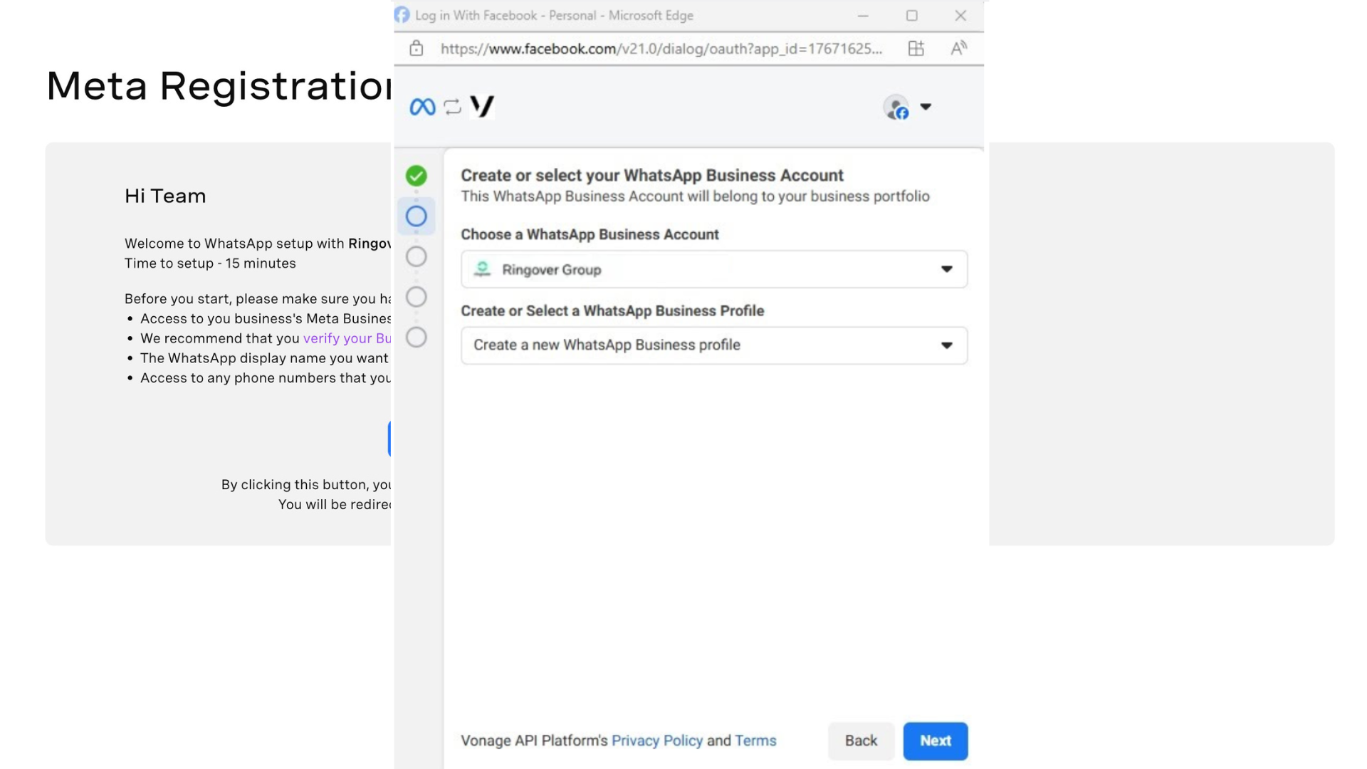
Task: Click the Meta infinity logo icon
Action: pyautogui.click(x=422, y=107)
